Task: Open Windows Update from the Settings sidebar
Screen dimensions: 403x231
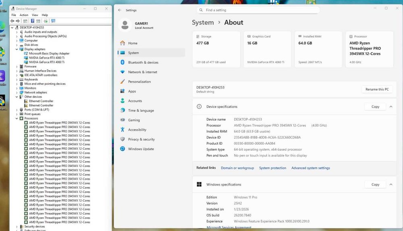Action: pyautogui.click(x=141, y=149)
